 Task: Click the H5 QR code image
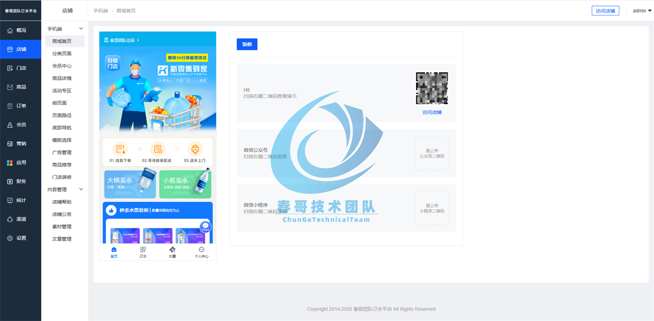[x=432, y=88]
